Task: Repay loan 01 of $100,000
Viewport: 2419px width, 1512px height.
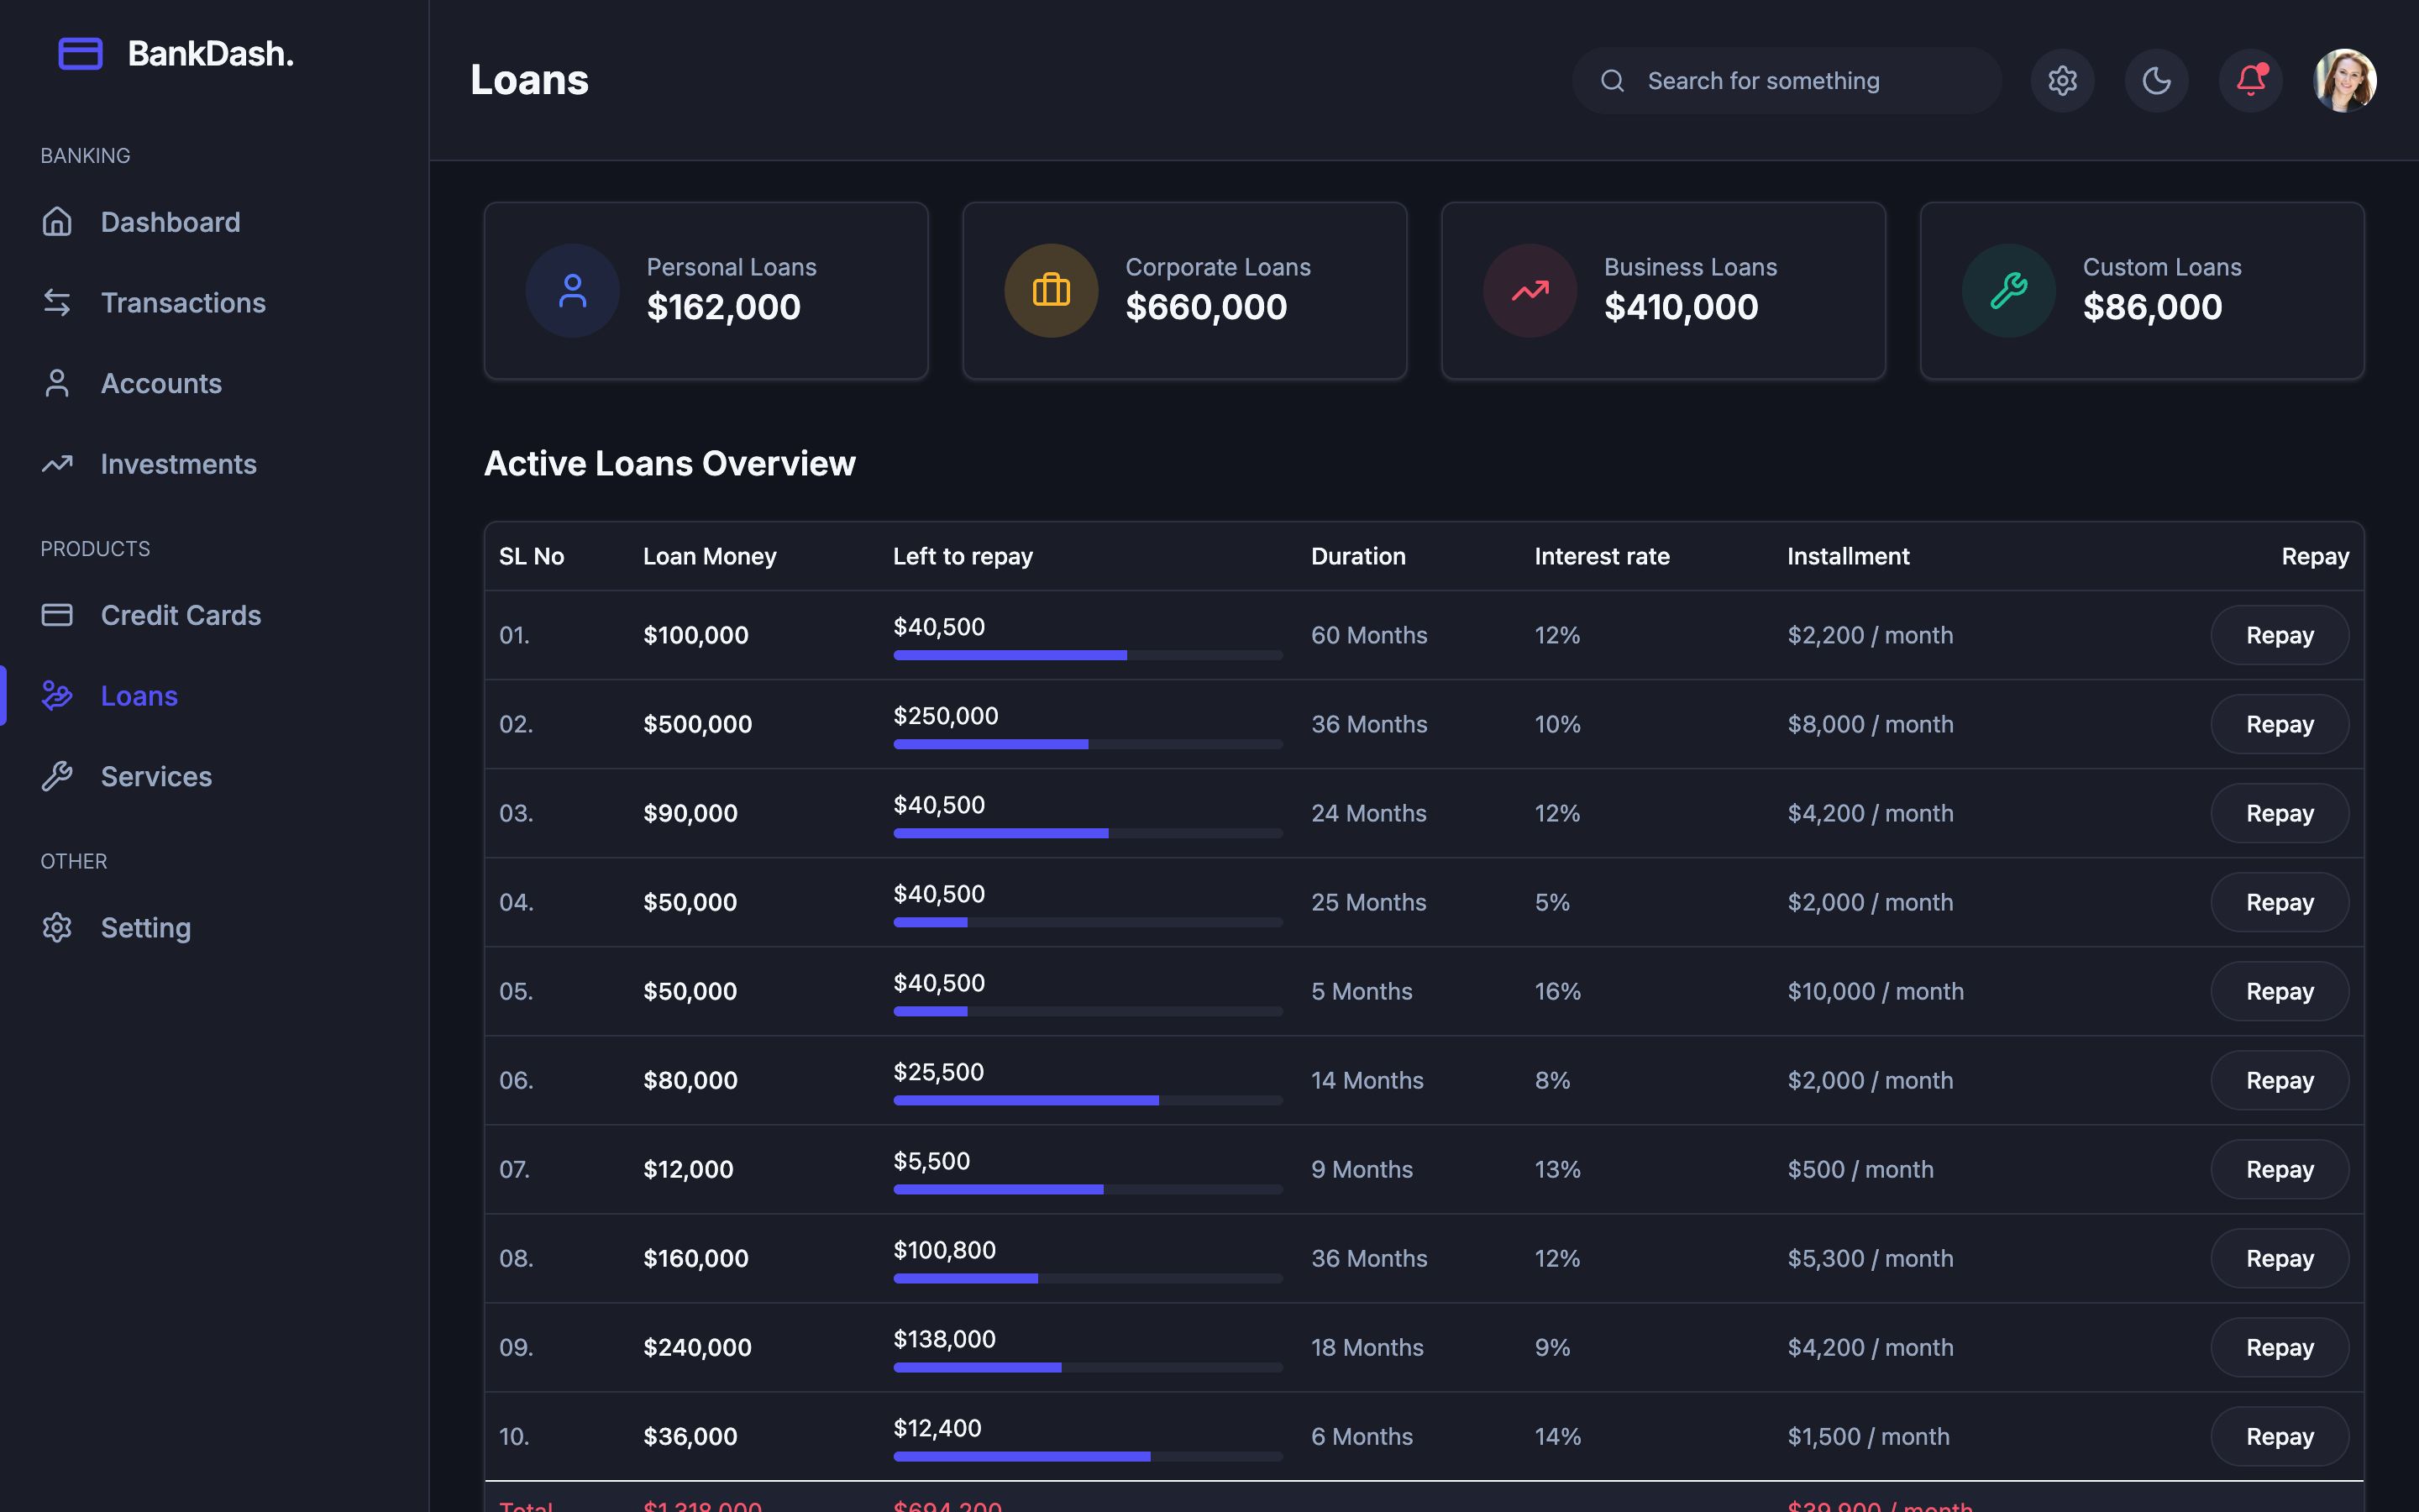Action: [x=2279, y=635]
